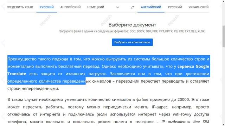Image resolution: width=225 pixels, height=126 pixels.
Task: Expand the source languages dropdown chevron
Action: click(x=117, y=7)
